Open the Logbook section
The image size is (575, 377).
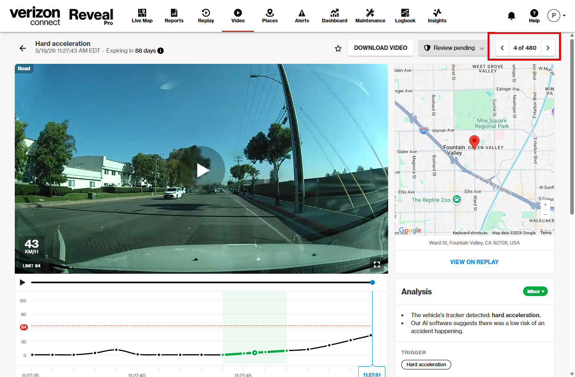[x=405, y=16]
